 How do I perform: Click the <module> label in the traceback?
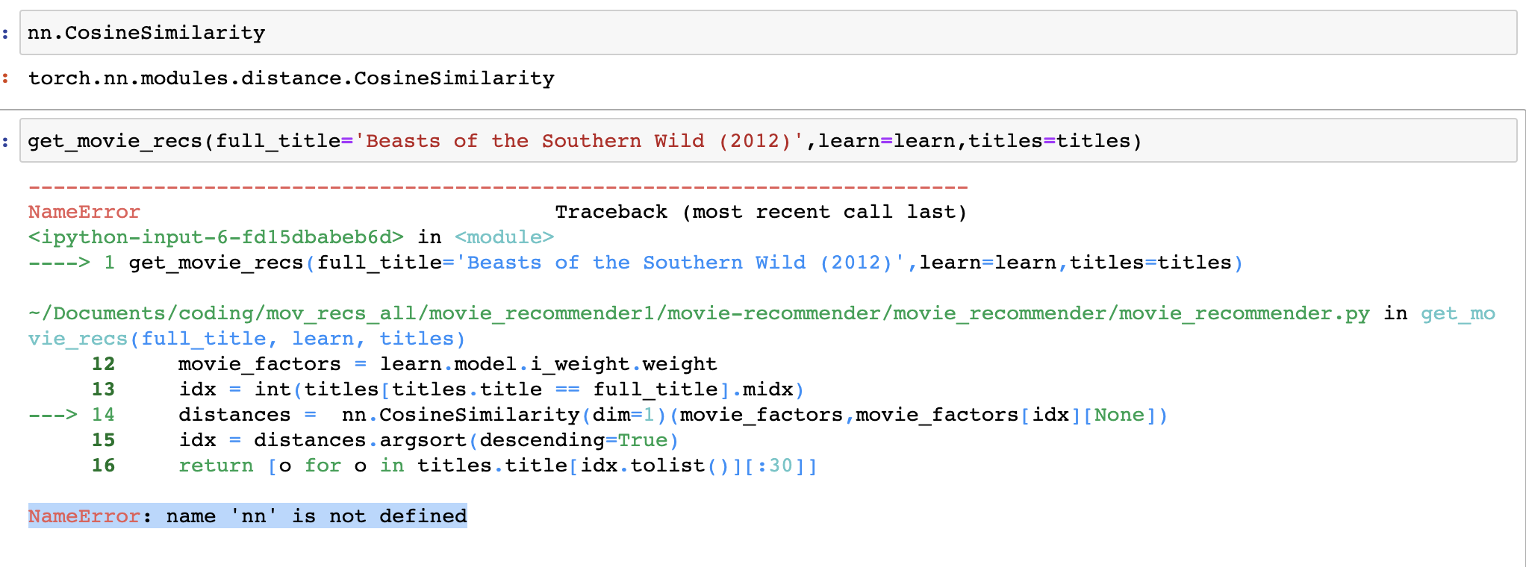click(x=504, y=237)
